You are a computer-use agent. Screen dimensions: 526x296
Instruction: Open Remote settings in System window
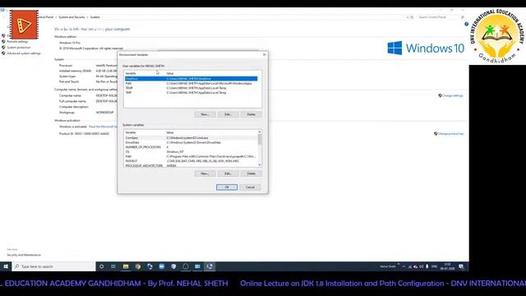point(17,42)
